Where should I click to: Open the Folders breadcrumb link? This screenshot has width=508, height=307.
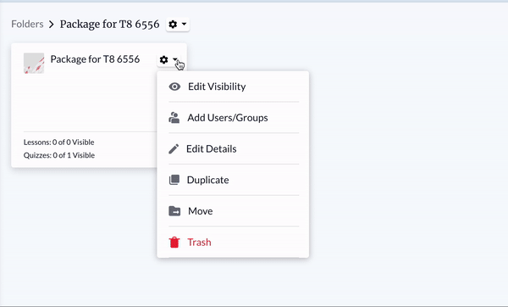click(x=27, y=24)
